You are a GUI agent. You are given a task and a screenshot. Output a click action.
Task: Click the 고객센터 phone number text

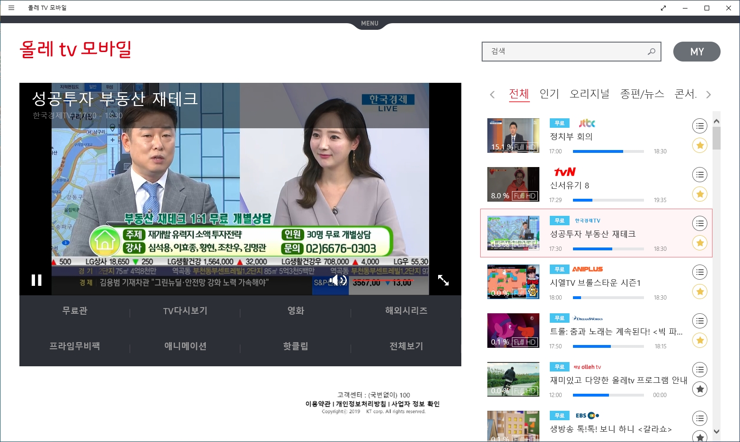[x=374, y=395]
